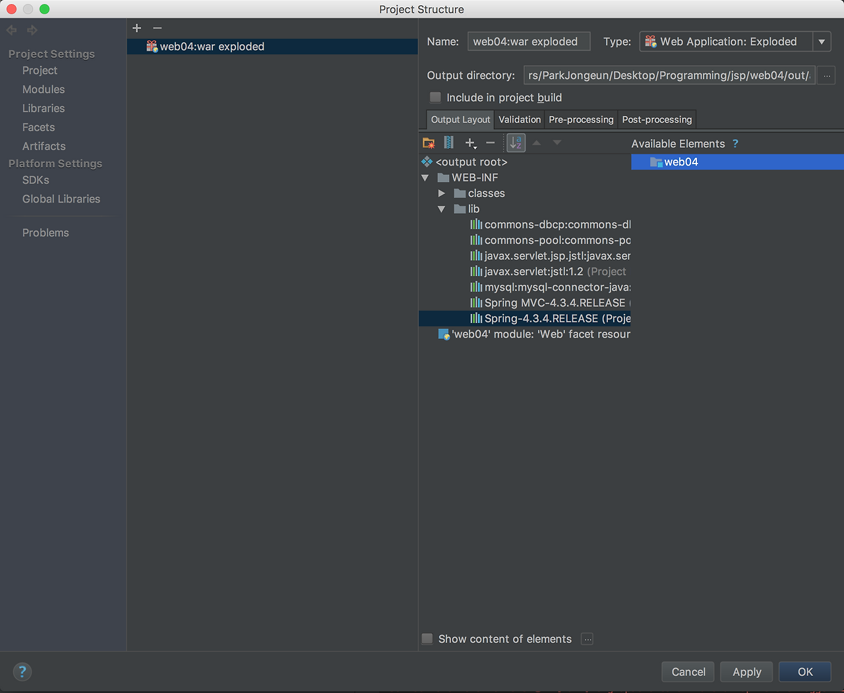844x693 pixels.
Task: Click the help question mark button
Action: click(22, 672)
